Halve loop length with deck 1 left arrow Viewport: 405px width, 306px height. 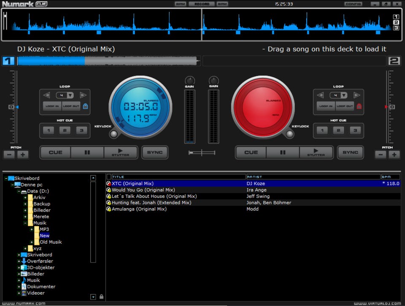click(x=47, y=95)
